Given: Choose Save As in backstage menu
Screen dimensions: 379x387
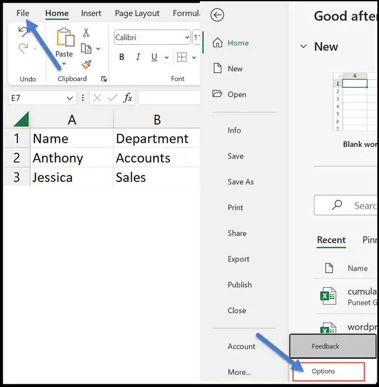Looking at the screenshot, I should click(241, 182).
